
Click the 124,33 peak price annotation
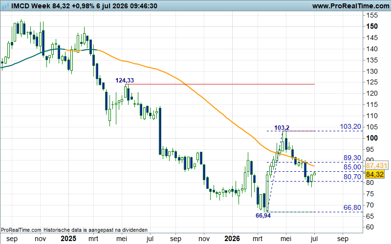[x=125, y=81]
